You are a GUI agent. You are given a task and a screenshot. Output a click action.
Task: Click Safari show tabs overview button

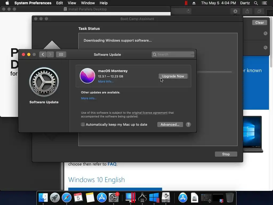click(x=259, y=11)
